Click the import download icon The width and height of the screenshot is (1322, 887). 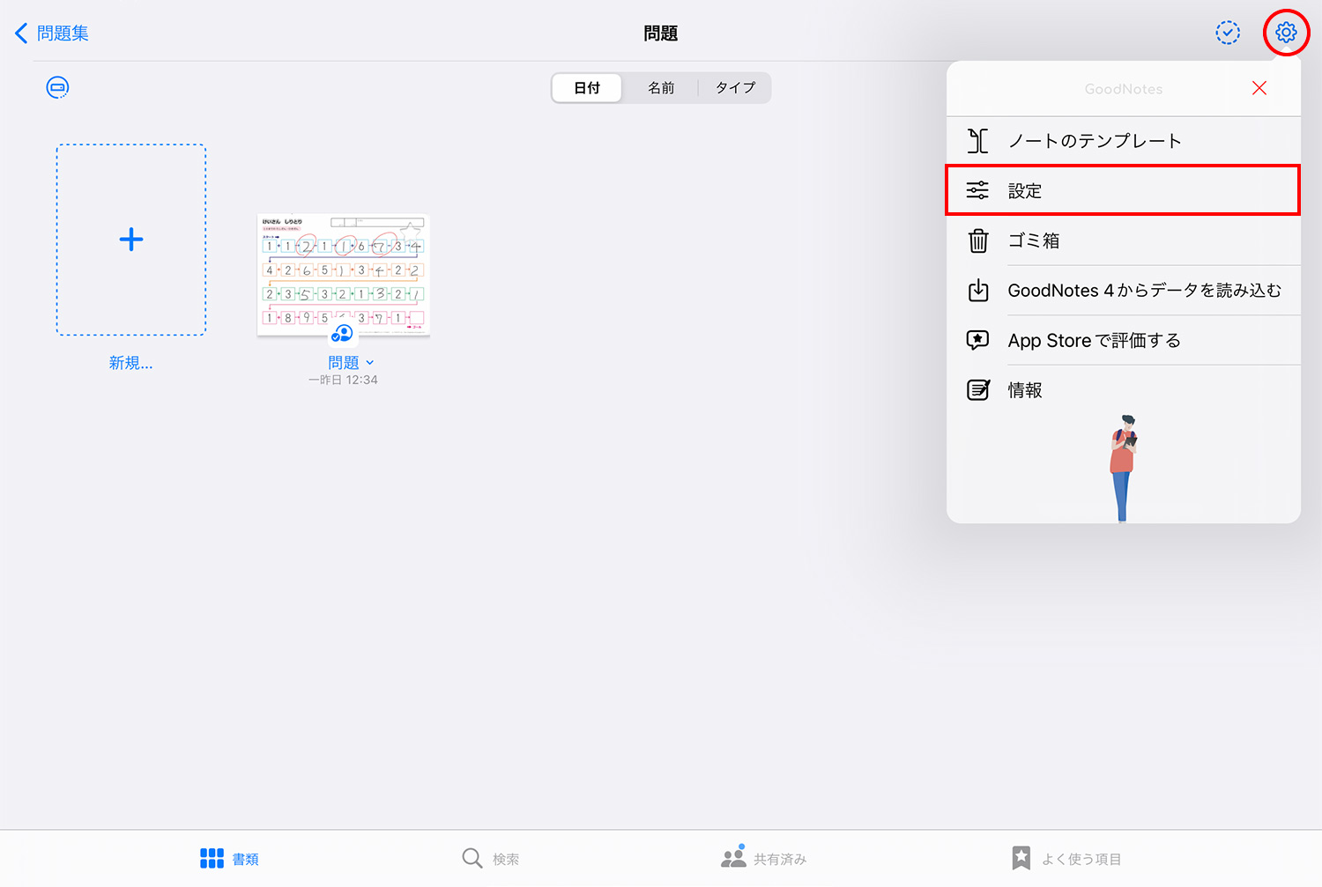[x=978, y=291]
